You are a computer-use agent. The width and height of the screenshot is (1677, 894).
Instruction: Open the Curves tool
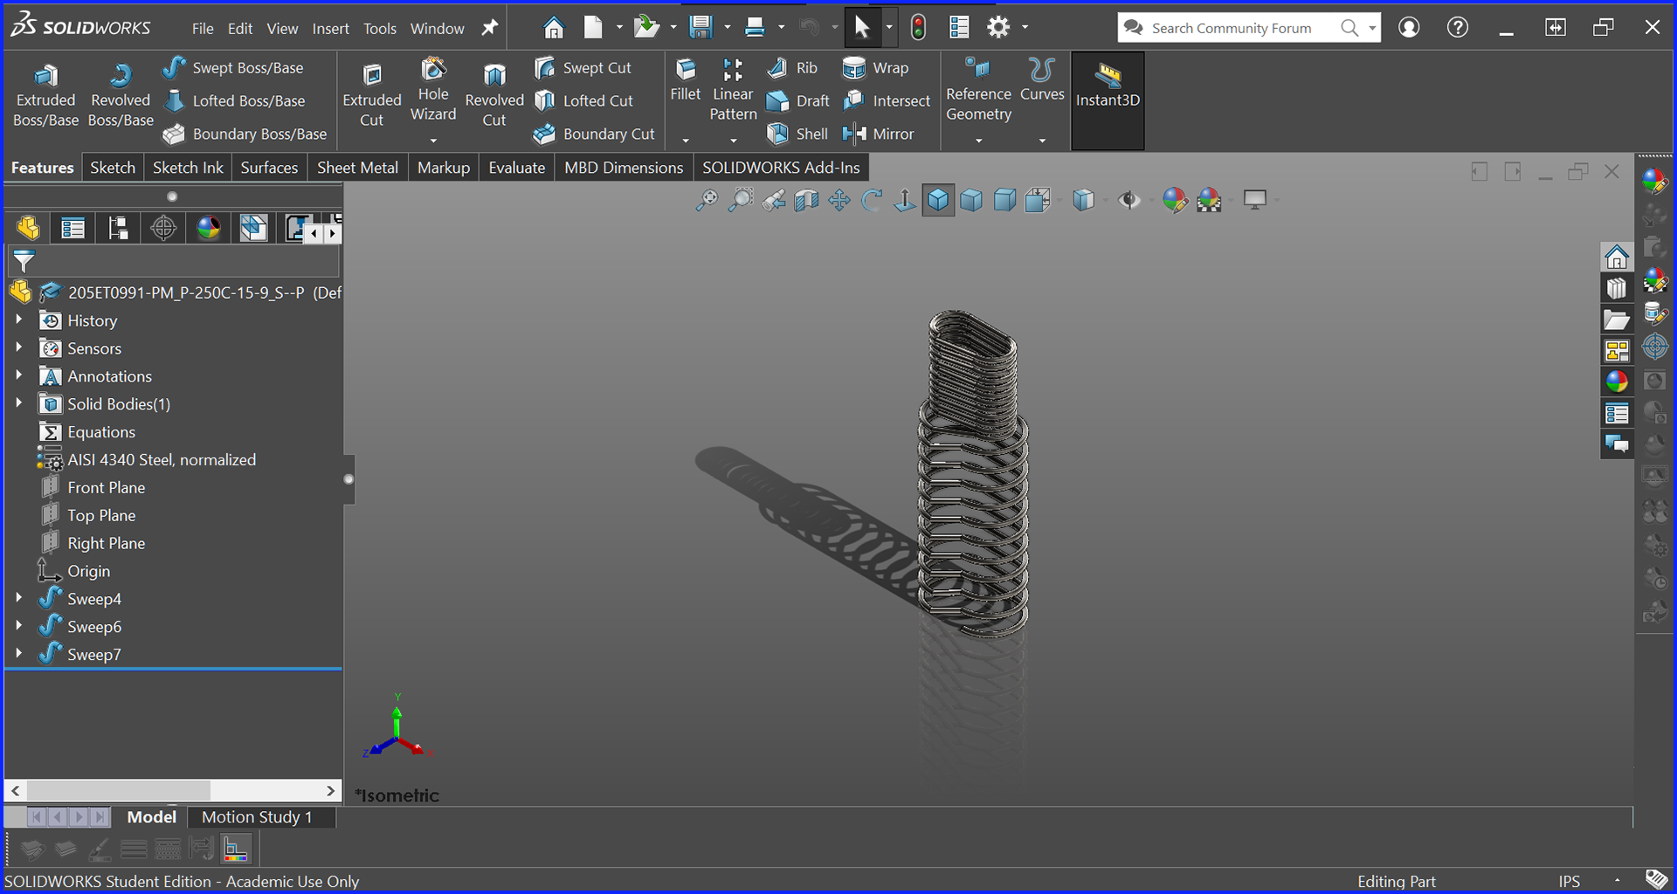point(1042,81)
